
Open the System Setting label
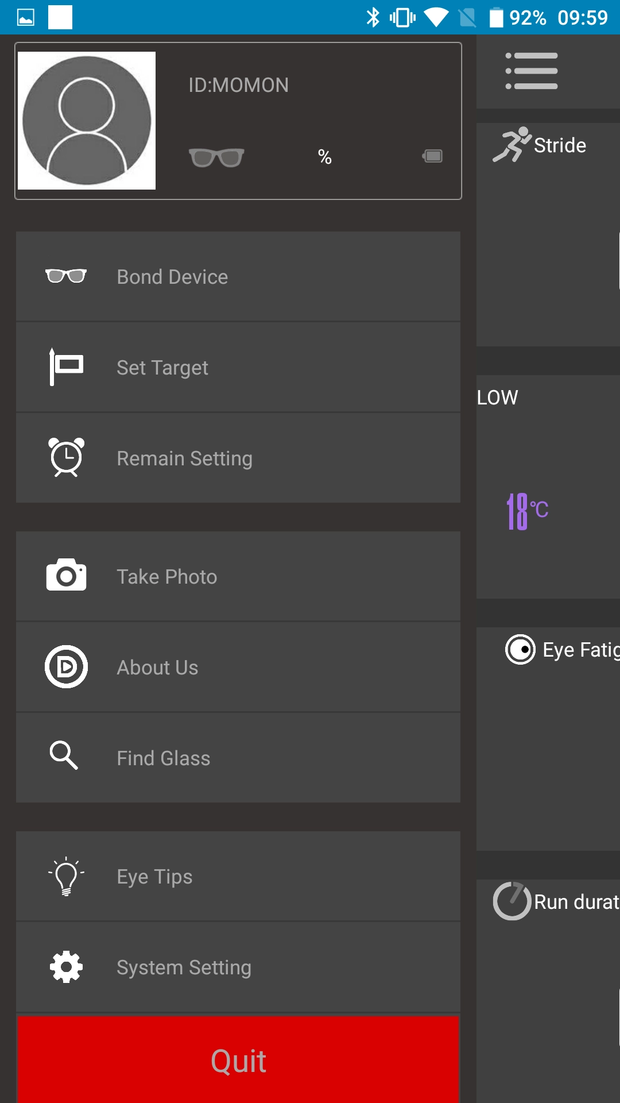coord(184,967)
